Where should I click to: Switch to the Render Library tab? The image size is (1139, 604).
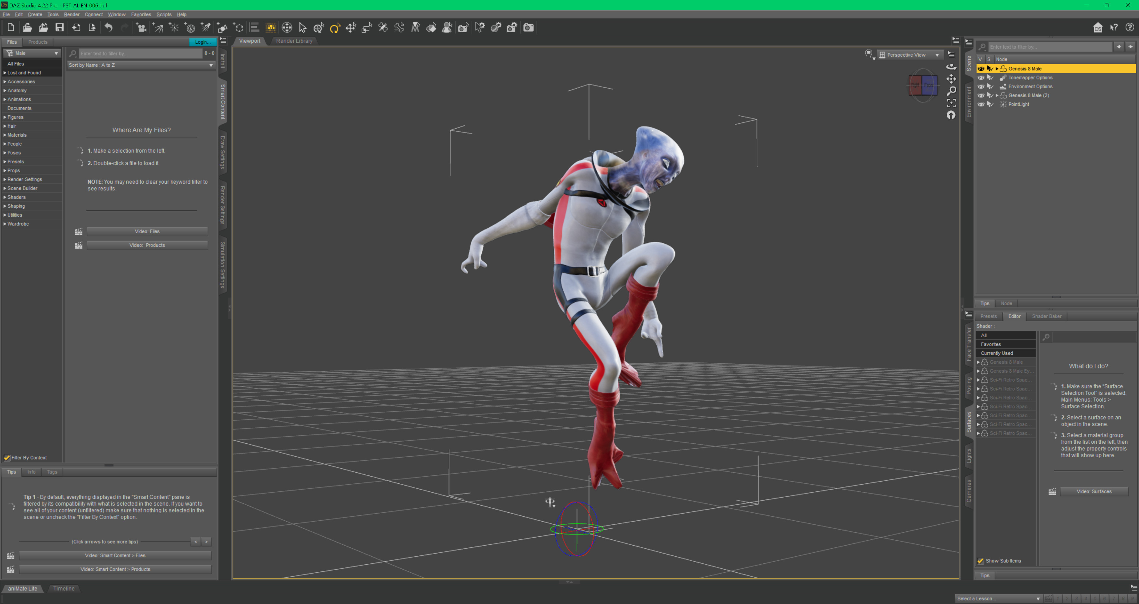tap(294, 41)
